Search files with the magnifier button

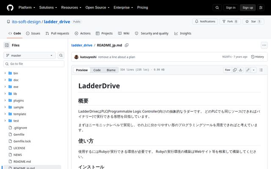[61, 55]
